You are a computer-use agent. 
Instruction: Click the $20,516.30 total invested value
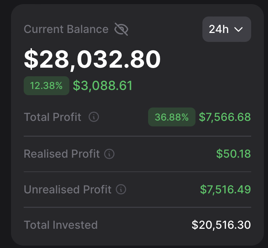pyautogui.click(x=221, y=225)
